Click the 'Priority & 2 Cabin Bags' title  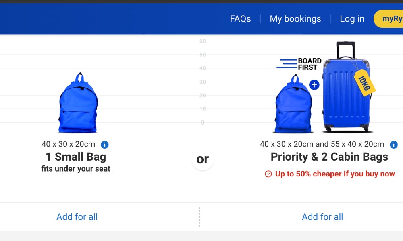(x=329, y=157)
